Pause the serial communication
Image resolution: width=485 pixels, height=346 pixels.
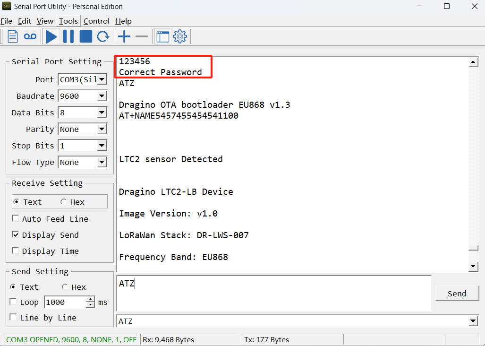pyautogui.click(x=68, y=36)
